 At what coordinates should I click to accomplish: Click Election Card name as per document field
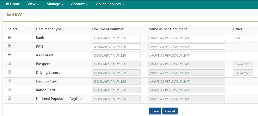[x=187, y=81]
